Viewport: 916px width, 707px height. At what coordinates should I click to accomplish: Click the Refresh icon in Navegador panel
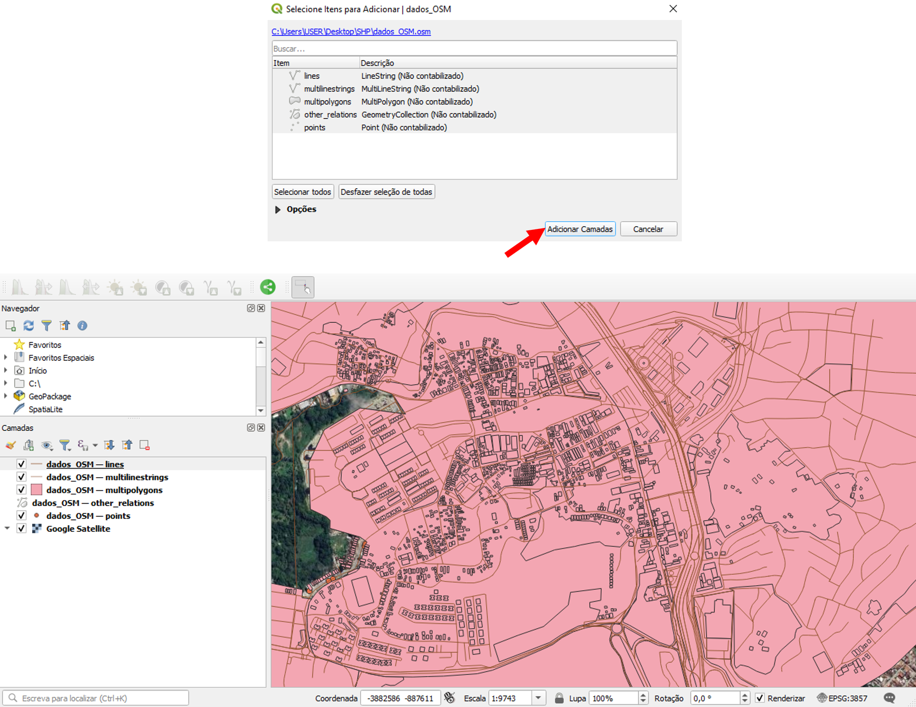(28, 326)
